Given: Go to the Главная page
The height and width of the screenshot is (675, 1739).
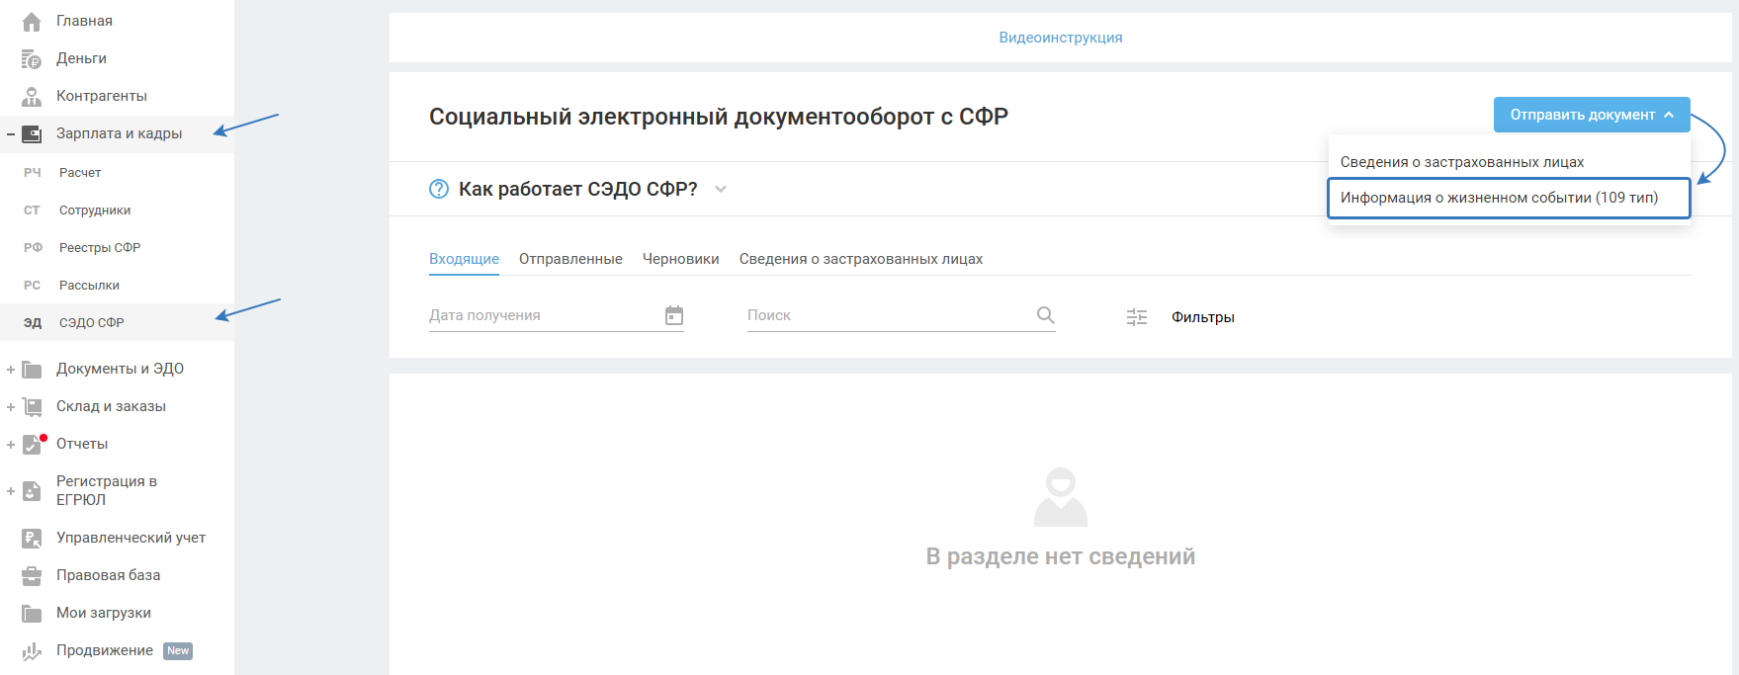Looking at the screenshot, I should [x=84, y=21].
